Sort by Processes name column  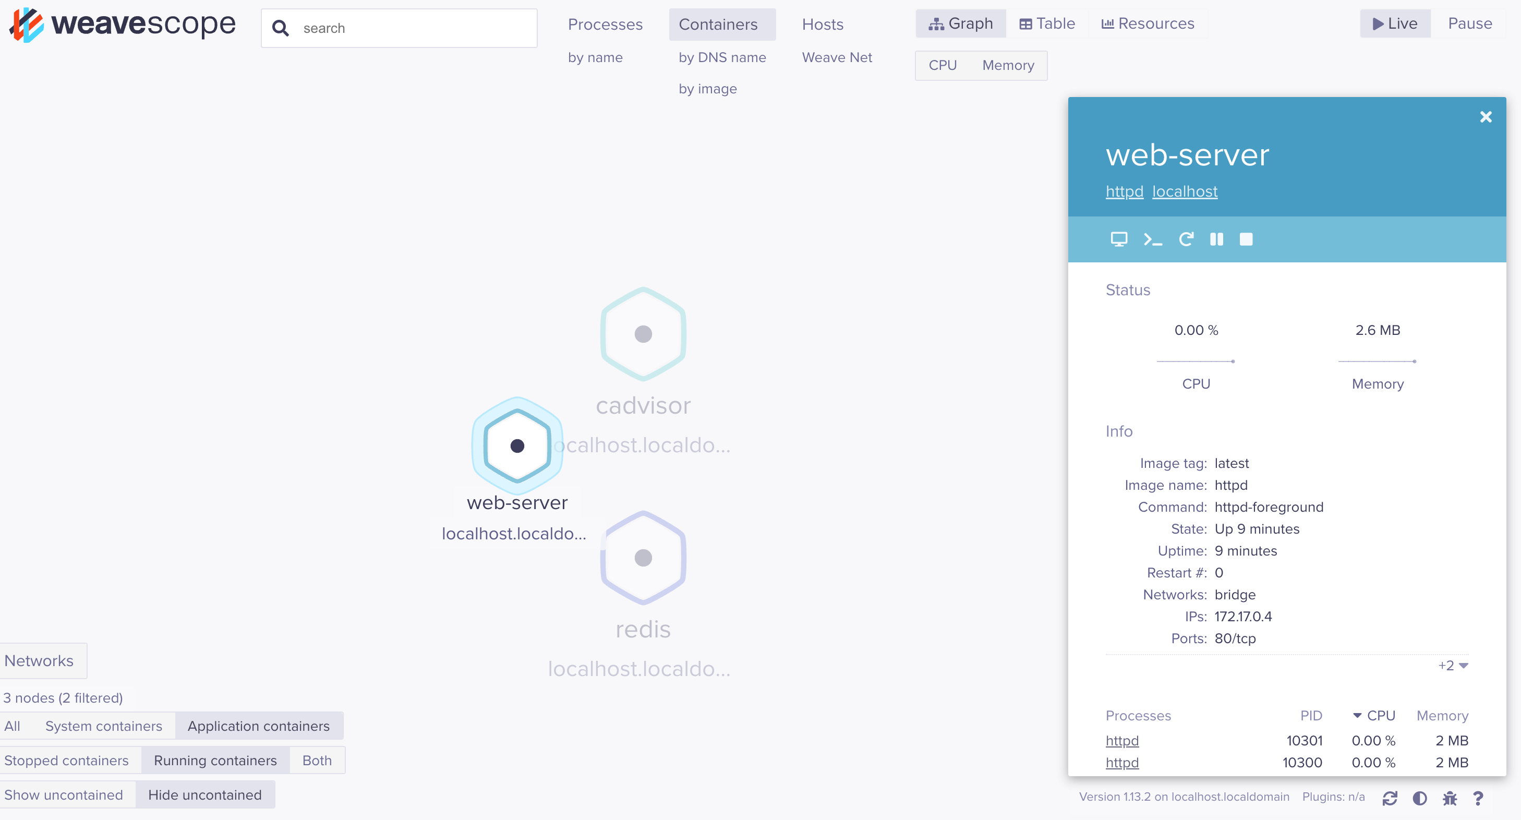click(1138, 715)
